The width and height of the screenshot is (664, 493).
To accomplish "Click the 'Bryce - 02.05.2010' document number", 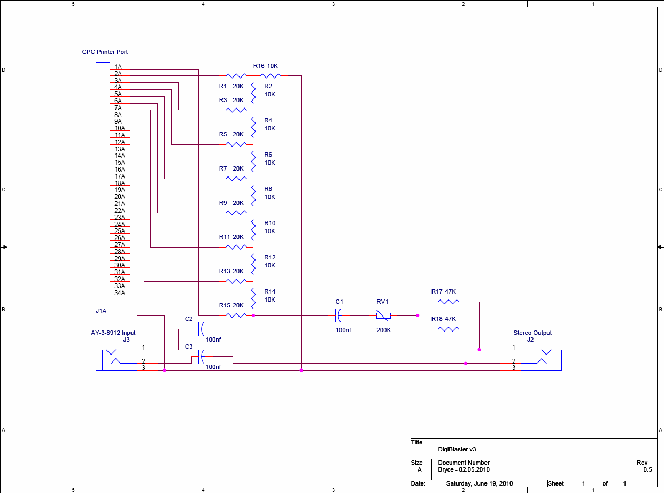I will tap(464, 469).
